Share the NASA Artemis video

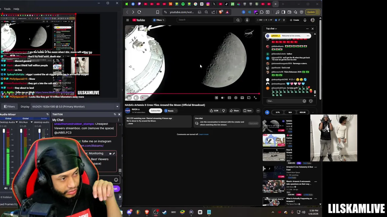(x=234, y=111)
